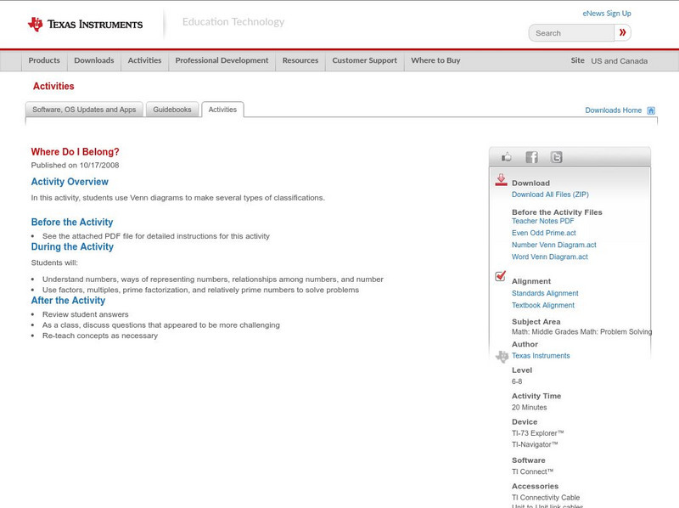Click the '6-8' level value
Screen dimensions: 679x508
[x=517, y=382]
